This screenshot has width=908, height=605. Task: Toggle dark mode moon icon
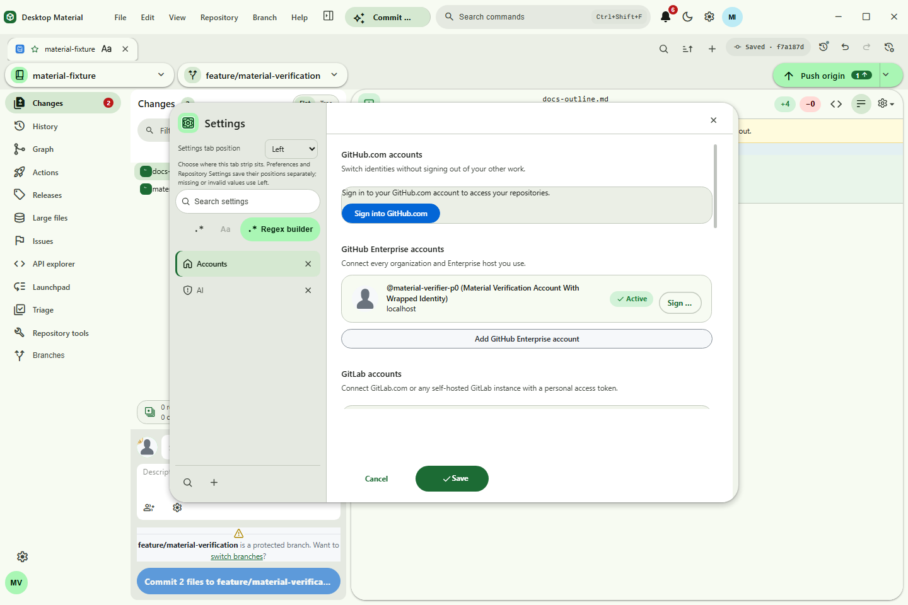pyautogui.click(x=687, y=17)
